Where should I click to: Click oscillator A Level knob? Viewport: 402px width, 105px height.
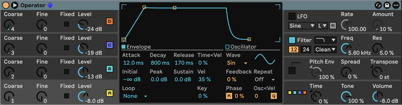point(83,97)
